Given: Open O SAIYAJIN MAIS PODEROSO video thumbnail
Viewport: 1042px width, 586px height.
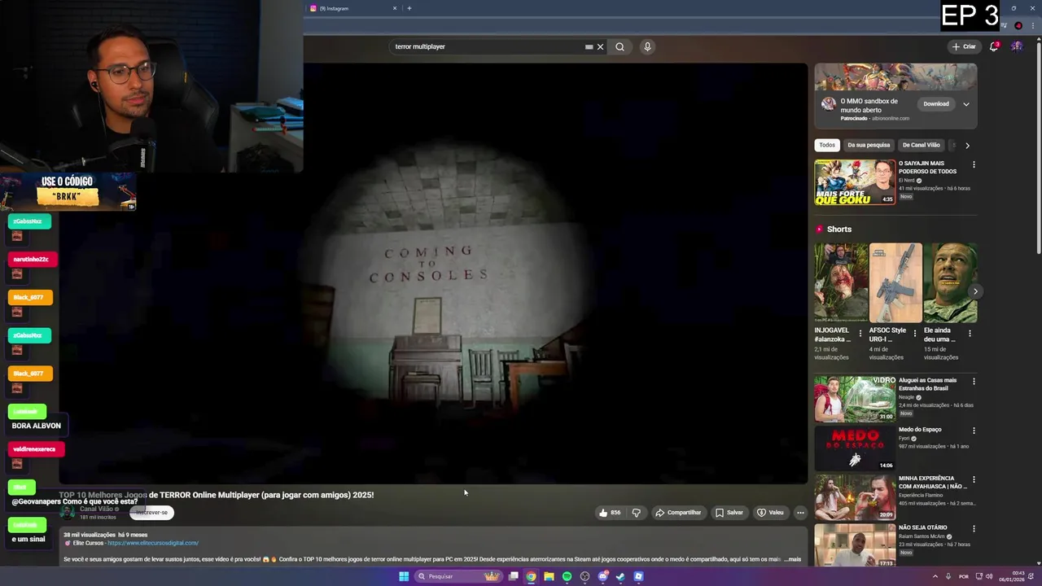Looking at the screenshot, I should [x=855, y=182].
